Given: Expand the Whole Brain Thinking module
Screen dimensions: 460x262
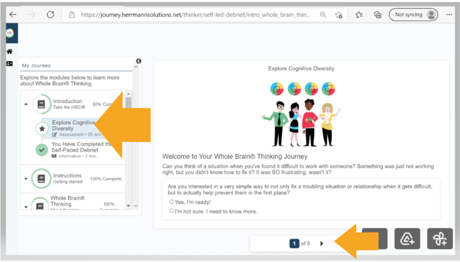Looking at the screenshot, I should click(26, 207).
